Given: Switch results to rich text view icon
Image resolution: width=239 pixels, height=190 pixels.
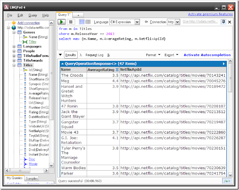Looking at the screenshot, I should [82, 22].
